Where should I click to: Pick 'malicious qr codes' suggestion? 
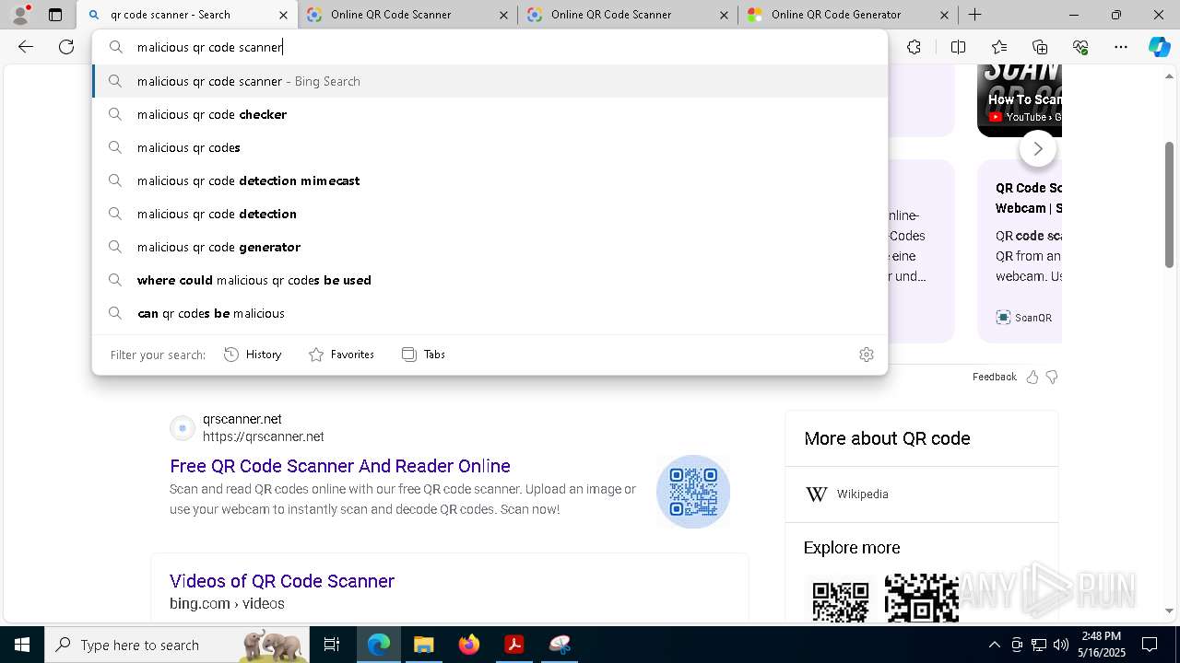(490, 147)
